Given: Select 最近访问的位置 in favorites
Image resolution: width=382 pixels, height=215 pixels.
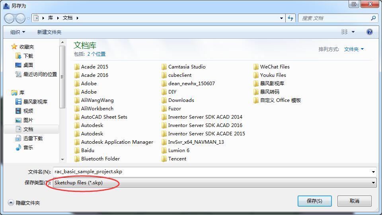Looking at the screenshot, I should (36, 74).
